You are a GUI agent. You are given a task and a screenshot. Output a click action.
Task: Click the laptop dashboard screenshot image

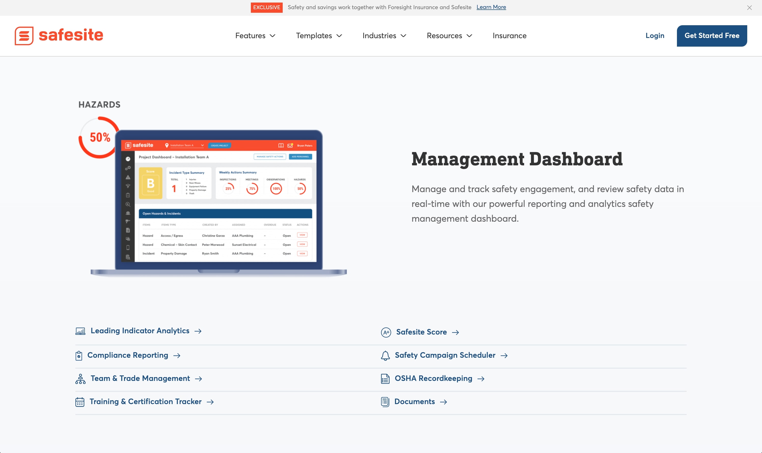(219, 202)
